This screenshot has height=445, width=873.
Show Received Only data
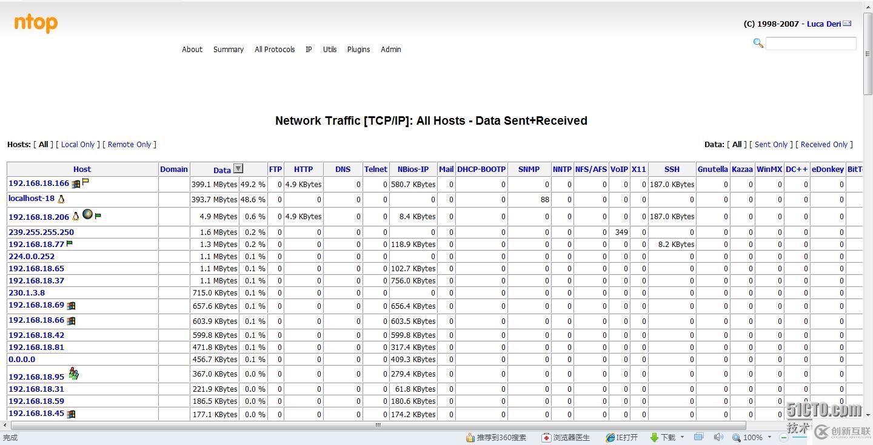tap(824, 145)
